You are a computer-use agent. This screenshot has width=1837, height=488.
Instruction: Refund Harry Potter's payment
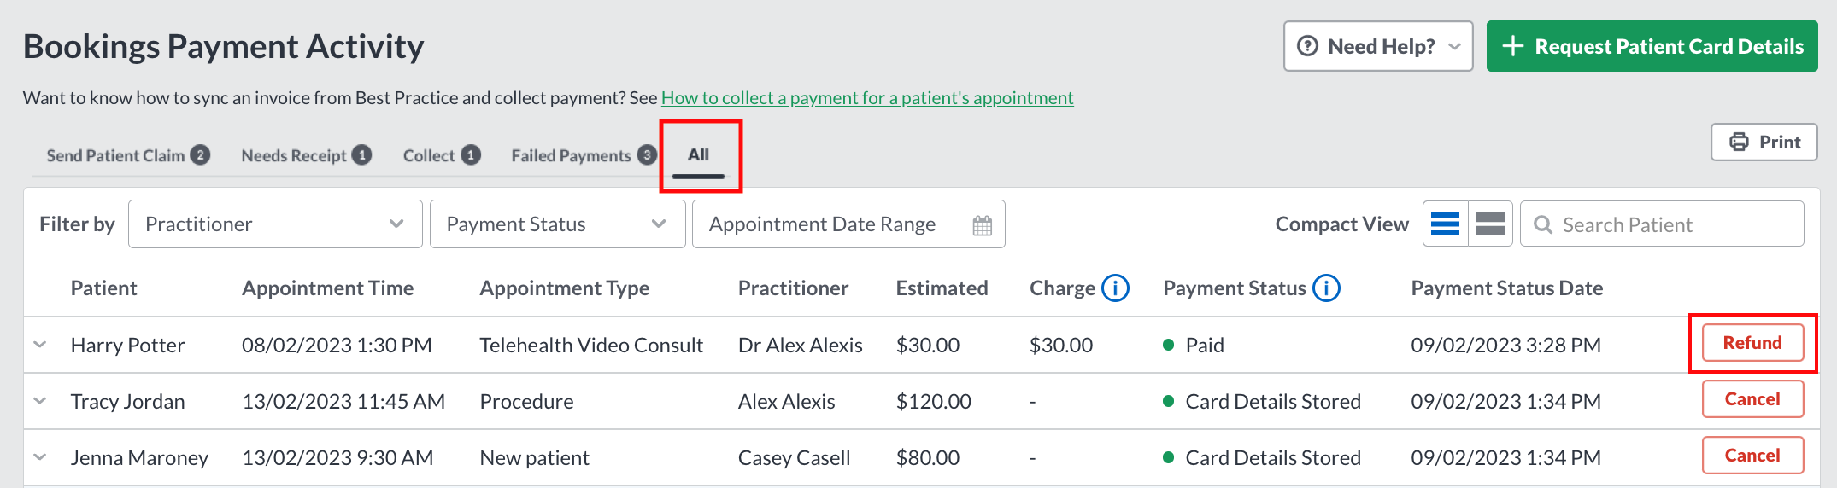pyautogui.click(x=1752, y=343)
